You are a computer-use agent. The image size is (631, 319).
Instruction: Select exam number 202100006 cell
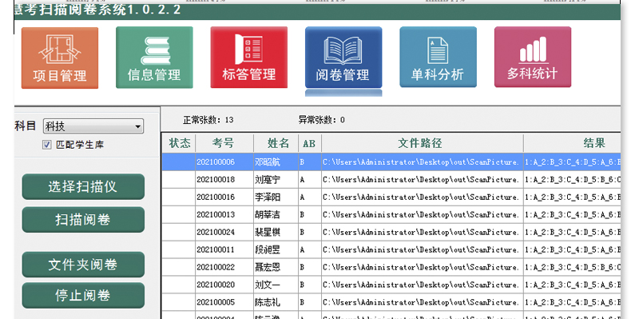click(224, 162)
